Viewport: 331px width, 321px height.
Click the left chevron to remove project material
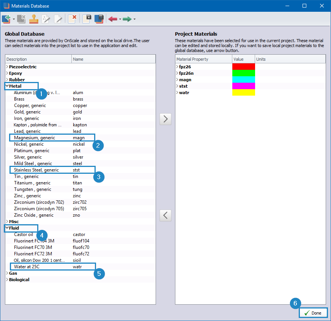click(165, 216)
